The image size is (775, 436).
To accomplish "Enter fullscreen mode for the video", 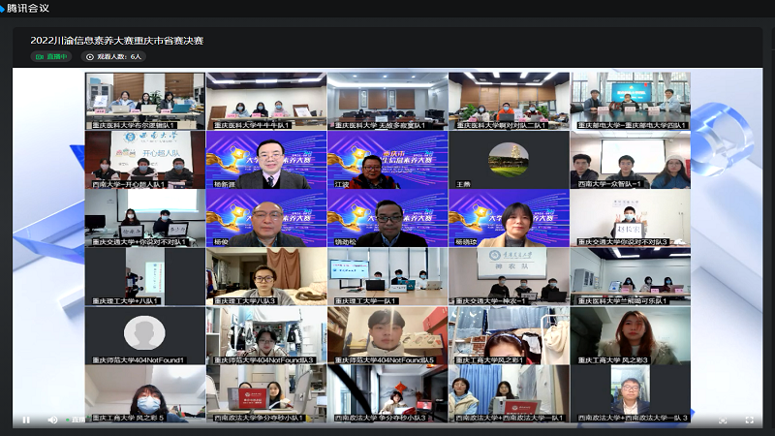I will pos(749,420).
